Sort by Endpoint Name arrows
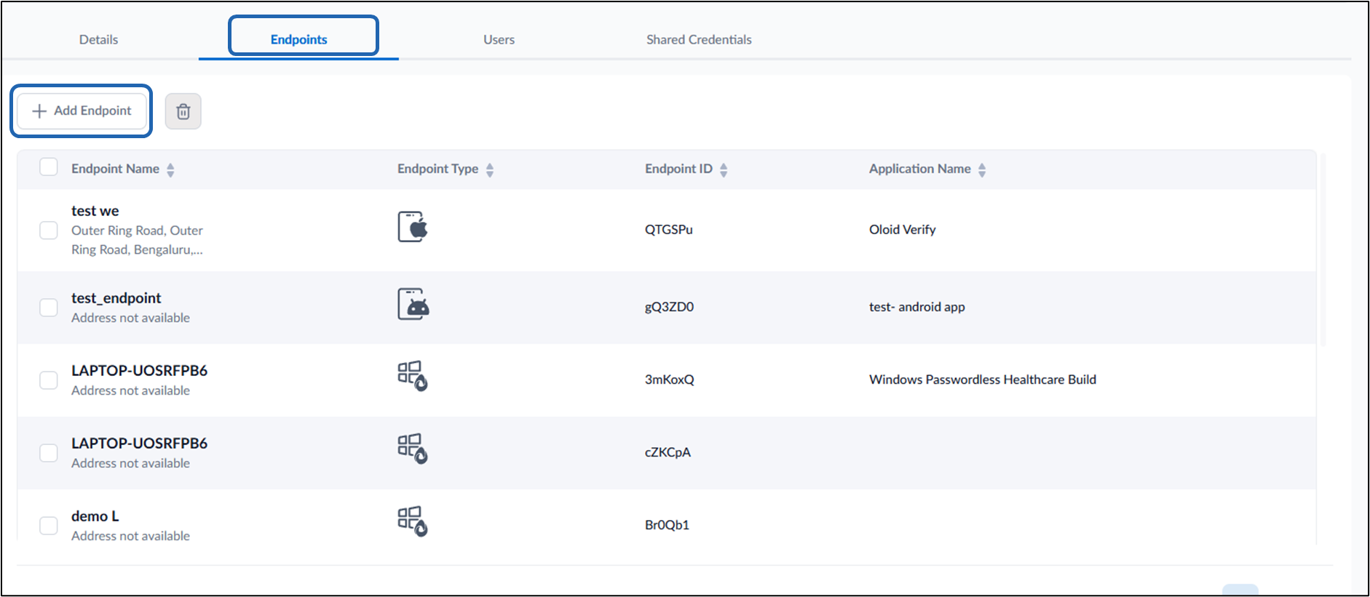This screenshot has height=597, width=1370. pyautogui.click(x=170, y=169)
